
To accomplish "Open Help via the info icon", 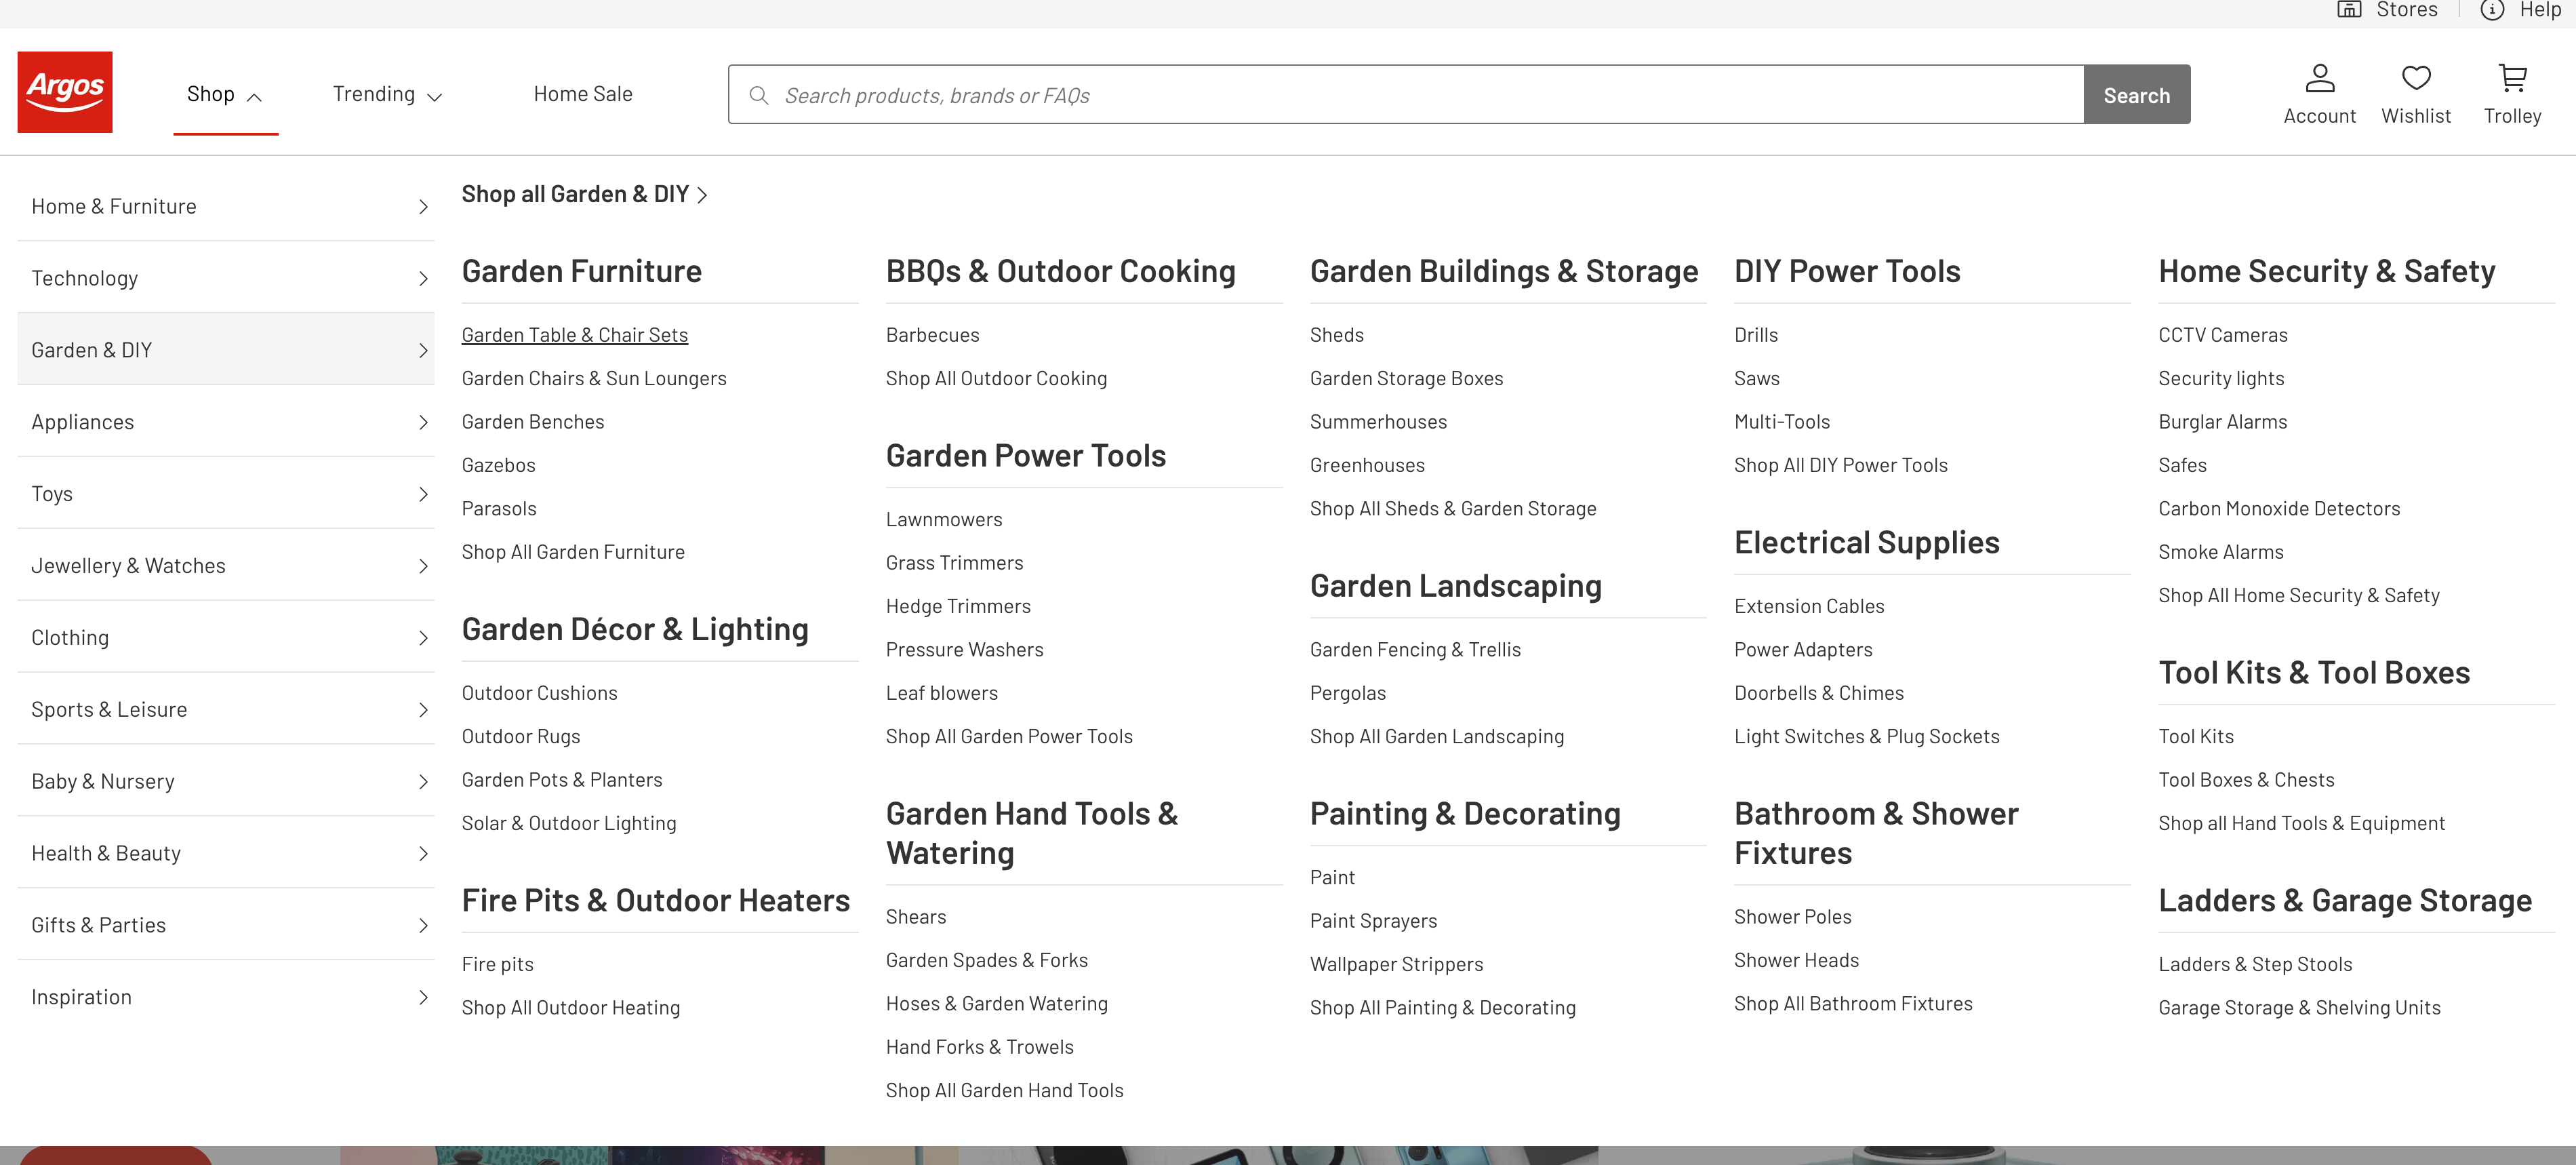I will pyautogui.click(x=2492, y=10).
